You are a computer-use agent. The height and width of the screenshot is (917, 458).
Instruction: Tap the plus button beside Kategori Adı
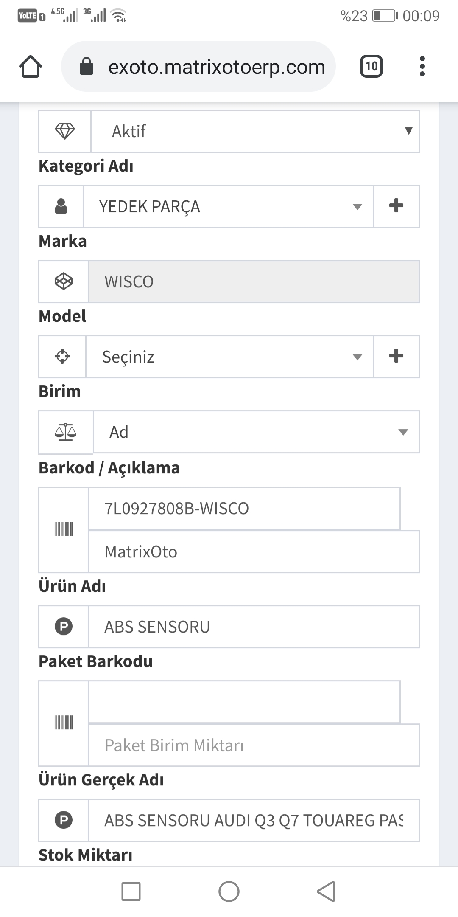tap(396, 206)
